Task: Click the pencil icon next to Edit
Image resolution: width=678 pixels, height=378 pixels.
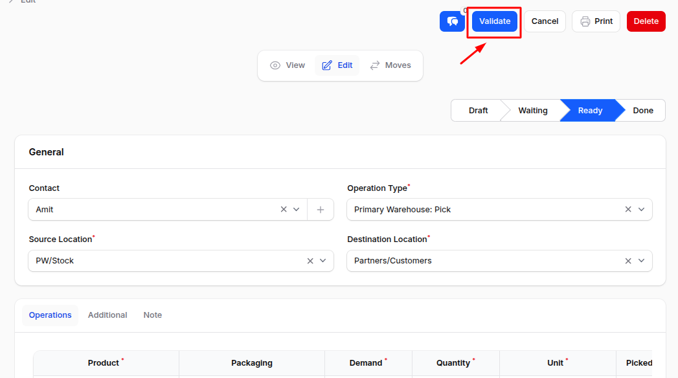Action: click(328, 65)
